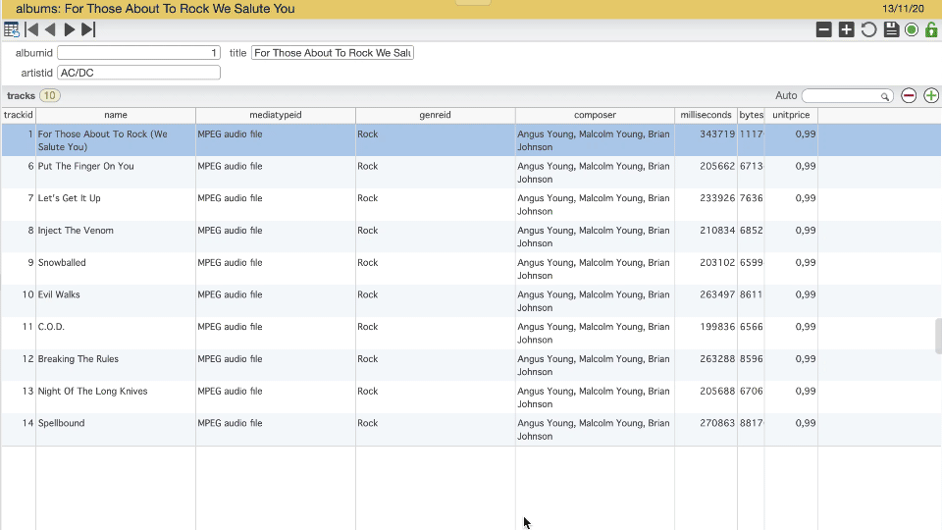Click the tracks section label
Screen dimensions: 942x530
tap(21, 96)
